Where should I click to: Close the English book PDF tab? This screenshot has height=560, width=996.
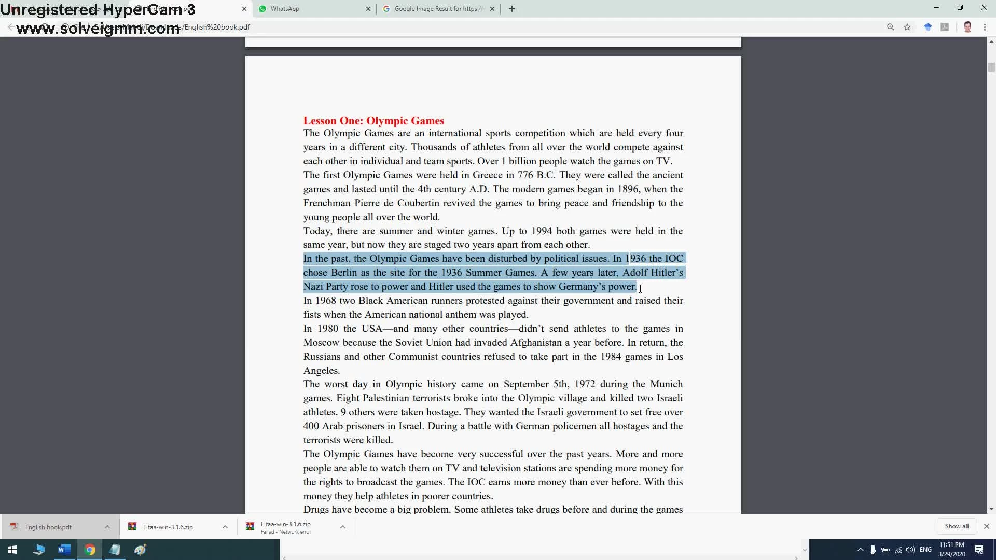[244, 9]
